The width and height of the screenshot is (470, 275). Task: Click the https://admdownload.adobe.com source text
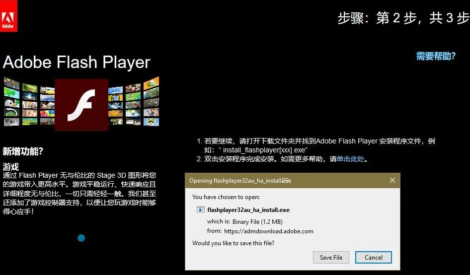coord(269,231)
